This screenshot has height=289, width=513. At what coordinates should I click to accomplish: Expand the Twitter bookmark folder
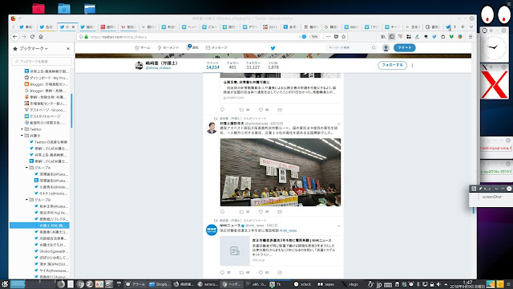click(22, 129)
